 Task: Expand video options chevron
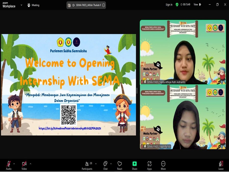pyautogui.click(x=30, y=164)
